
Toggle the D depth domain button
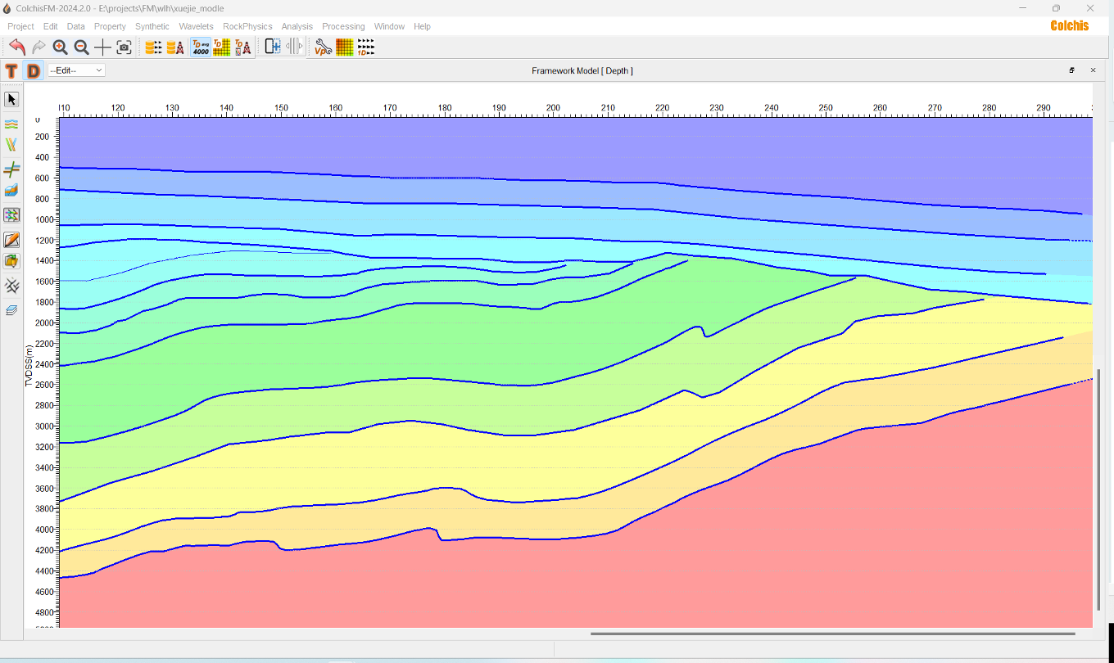point(33,70)
